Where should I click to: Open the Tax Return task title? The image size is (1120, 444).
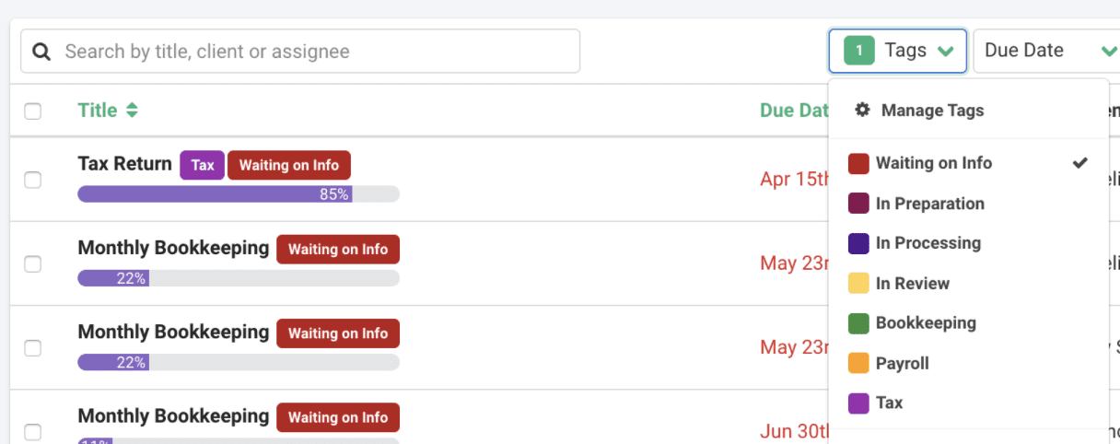coord(124,164)
